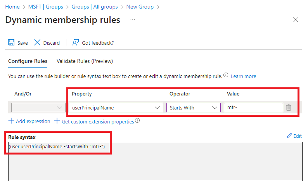
Task: Click info icon beside Learn more
Action: point(226,76)
